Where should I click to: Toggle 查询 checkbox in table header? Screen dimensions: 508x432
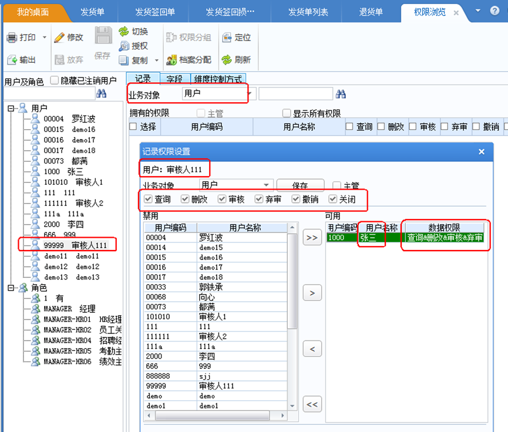point(349,126)
